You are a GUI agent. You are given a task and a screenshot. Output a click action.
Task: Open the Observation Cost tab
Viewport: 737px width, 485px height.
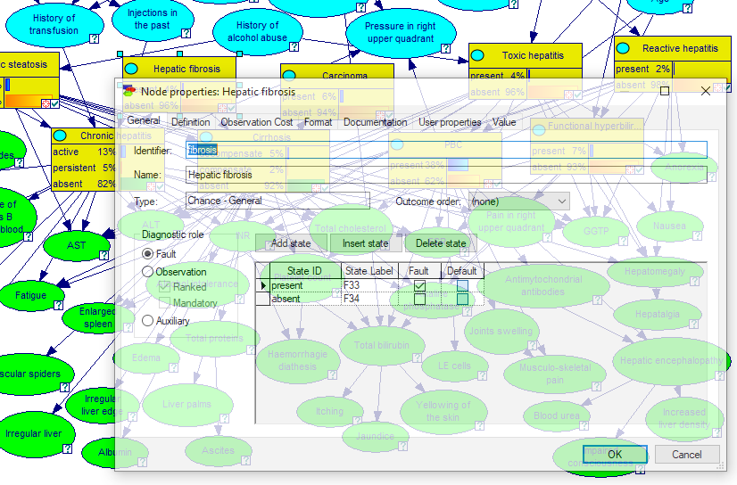click(x=257, y=122)
